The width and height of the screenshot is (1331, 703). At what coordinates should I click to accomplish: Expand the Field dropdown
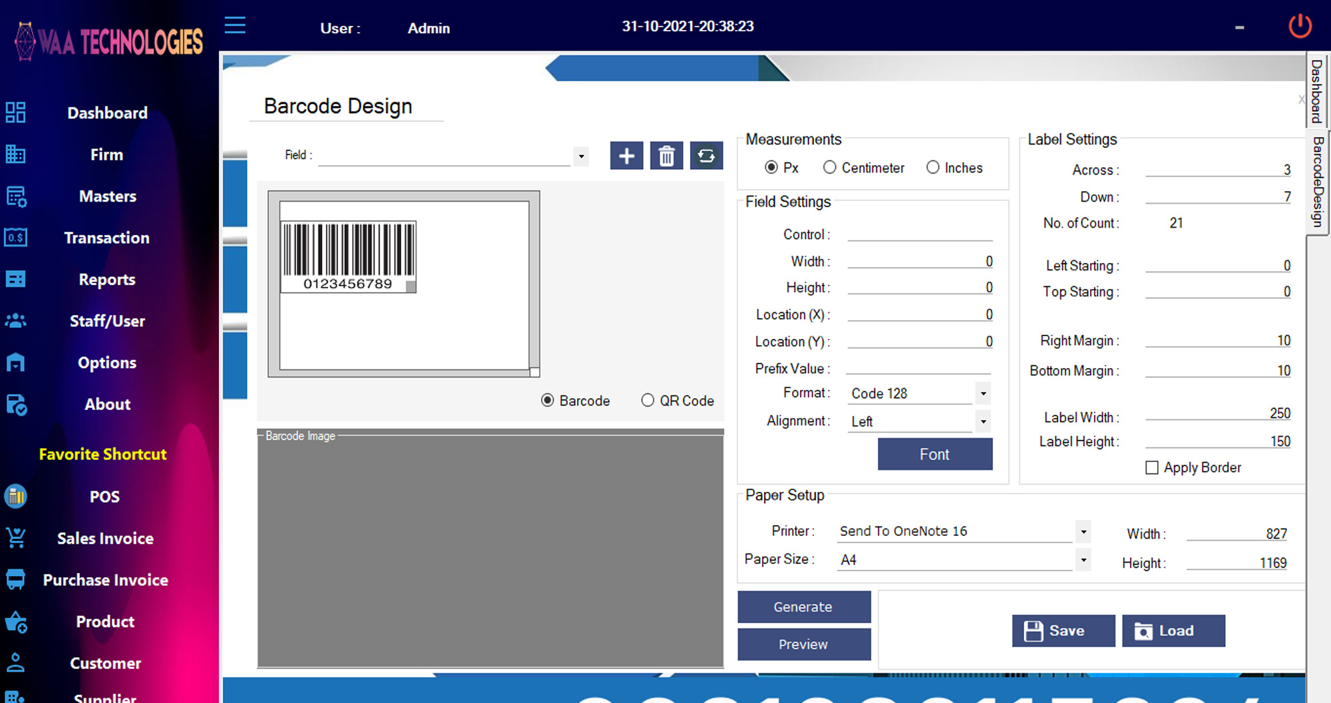581,156
